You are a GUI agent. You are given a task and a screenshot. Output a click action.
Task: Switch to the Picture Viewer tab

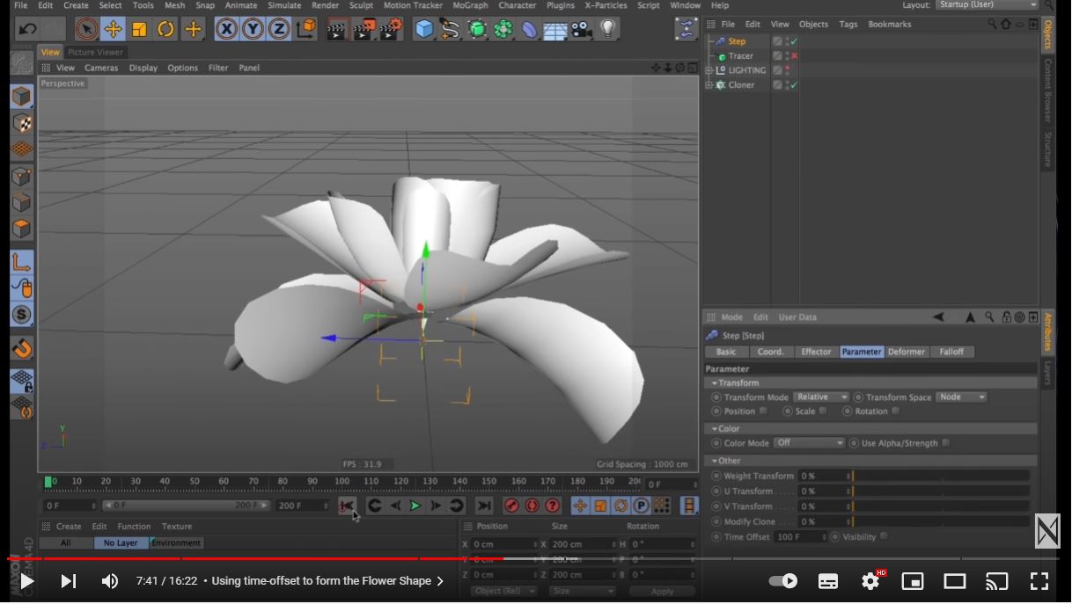(x=95, y=52)
